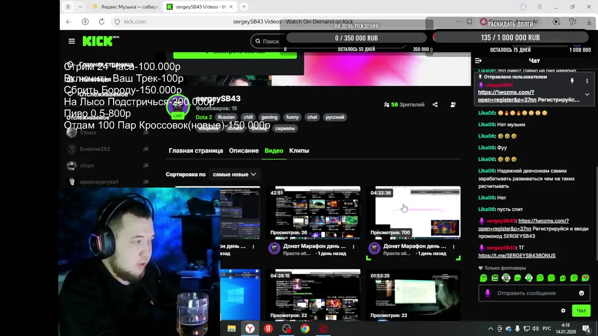Click the kick.com address field
598x336 pixels.
pyautogui.click(x=135, y=21)
